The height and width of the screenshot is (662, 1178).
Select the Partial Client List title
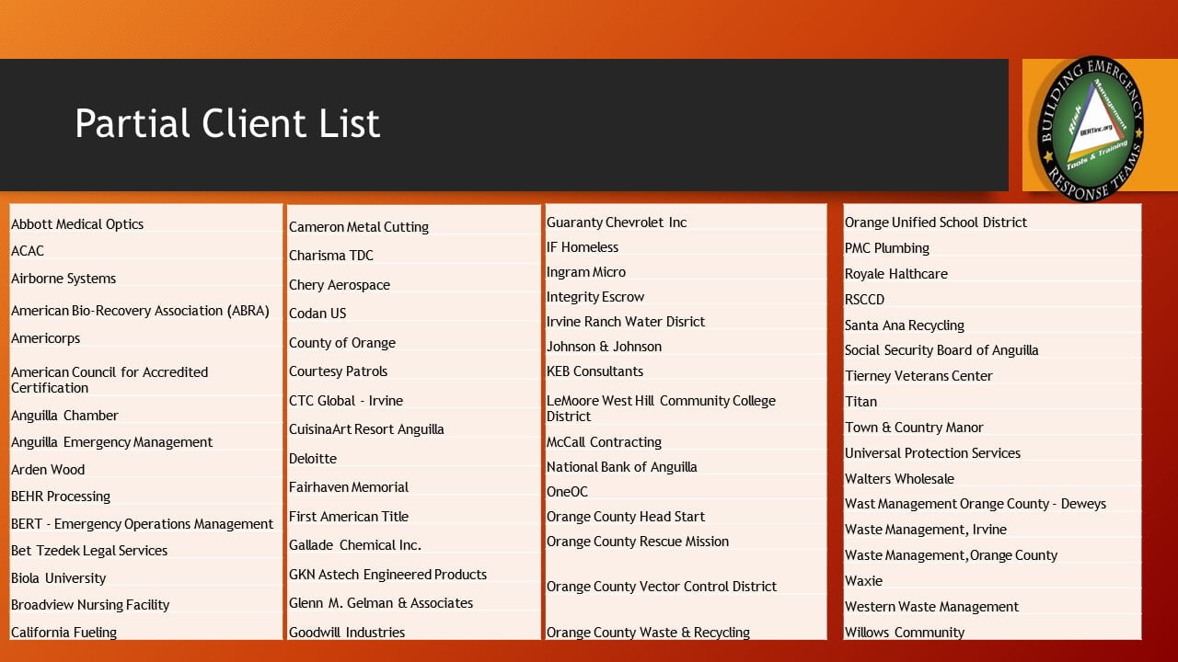pos(227,124)
